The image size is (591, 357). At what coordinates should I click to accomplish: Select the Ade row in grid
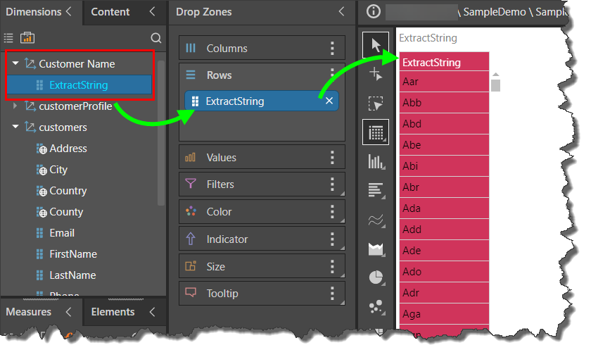[x=445, y=251]
